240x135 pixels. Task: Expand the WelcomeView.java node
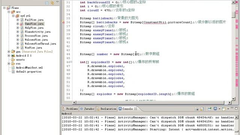[x=18, y=40]
